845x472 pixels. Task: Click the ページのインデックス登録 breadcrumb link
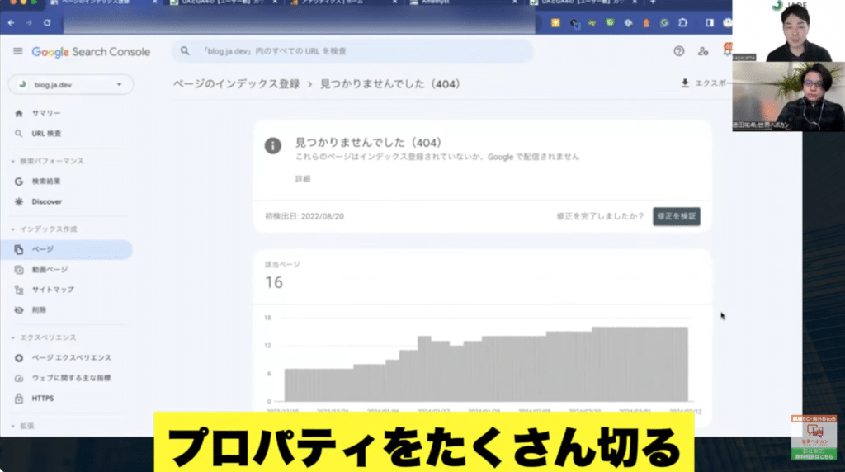tap(237, 84)
